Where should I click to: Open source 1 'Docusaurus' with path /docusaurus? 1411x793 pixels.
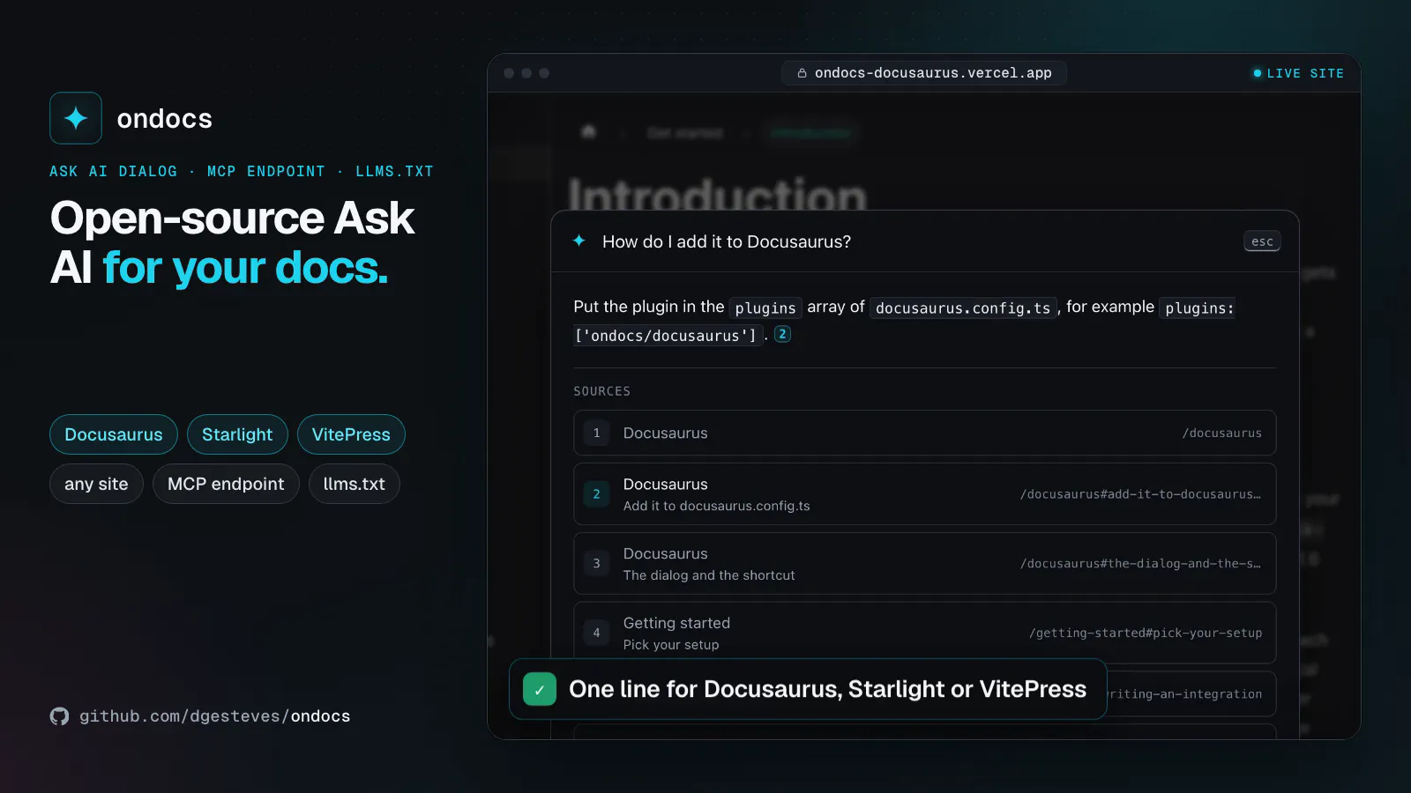925,433
